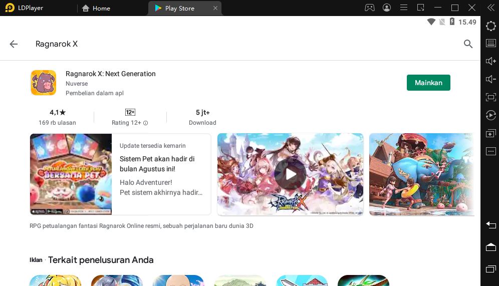Tap the Android home button in sidebar
The height and width of the screenshot is (286, 499).
[490, 247]
